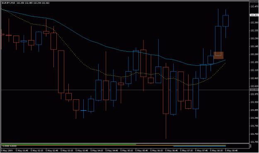Click the 132.470 price scale label
259x153 pixels.
coord(254,7)
